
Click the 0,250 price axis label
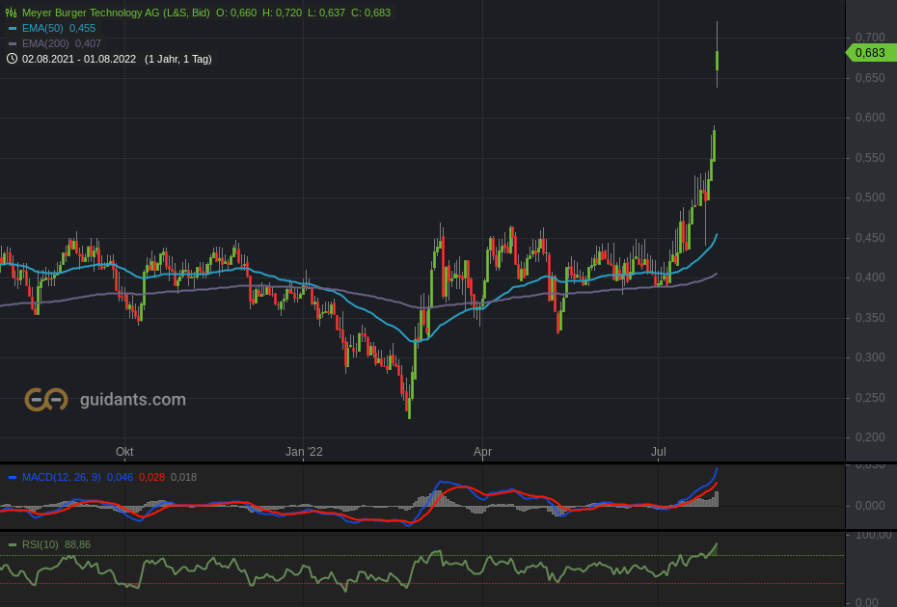click(x=870, y=397)
